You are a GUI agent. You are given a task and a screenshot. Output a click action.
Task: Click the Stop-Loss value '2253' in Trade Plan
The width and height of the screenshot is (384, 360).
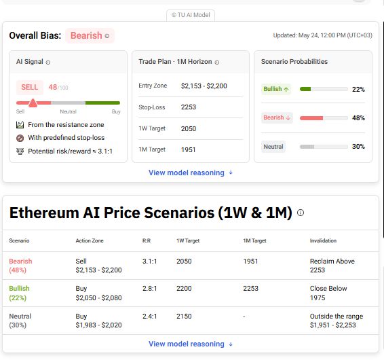point(189,107)
